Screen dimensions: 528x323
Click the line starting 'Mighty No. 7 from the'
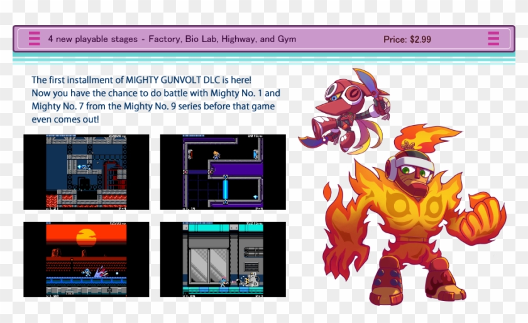coord(153,106)
